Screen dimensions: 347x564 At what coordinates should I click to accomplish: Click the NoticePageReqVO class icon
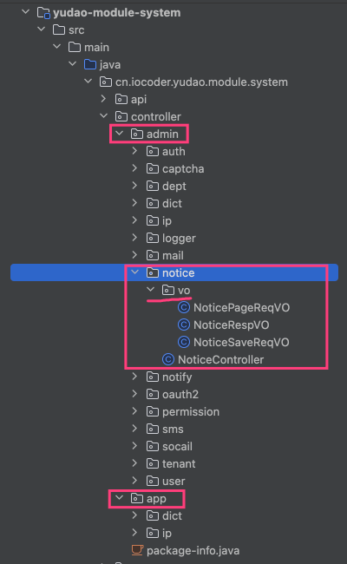coord(184,307)
